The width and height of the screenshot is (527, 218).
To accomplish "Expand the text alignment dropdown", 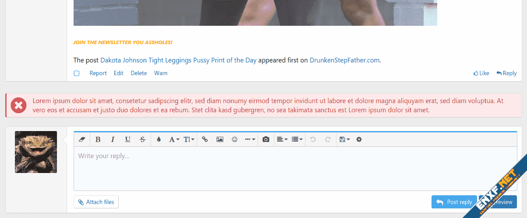I will coord(282,139).
